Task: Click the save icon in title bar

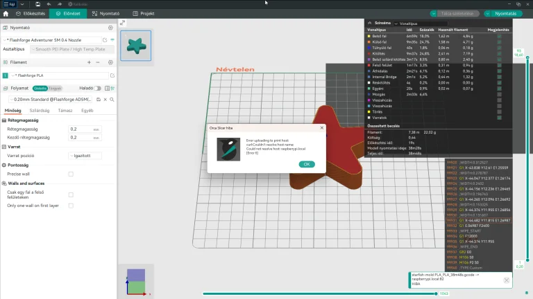Action: (37, 4)
